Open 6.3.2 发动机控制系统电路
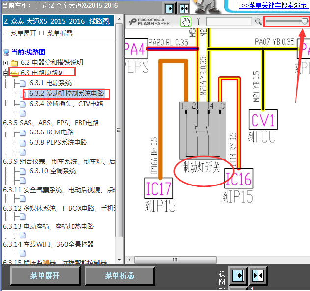Viewport: 310px width, 291px height. click(x=67, y=93)
